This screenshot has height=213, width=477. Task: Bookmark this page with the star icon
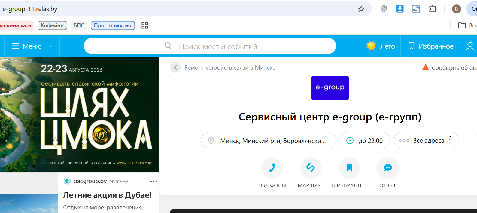coord(361,9)
